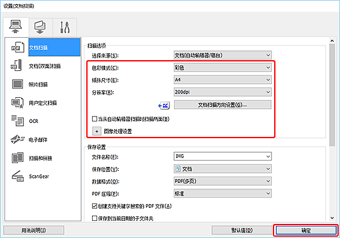The width and height of the screenshot is (340, 238).
Task: Select the 扫描和拼接 label
Action: [x=40, y=158]
